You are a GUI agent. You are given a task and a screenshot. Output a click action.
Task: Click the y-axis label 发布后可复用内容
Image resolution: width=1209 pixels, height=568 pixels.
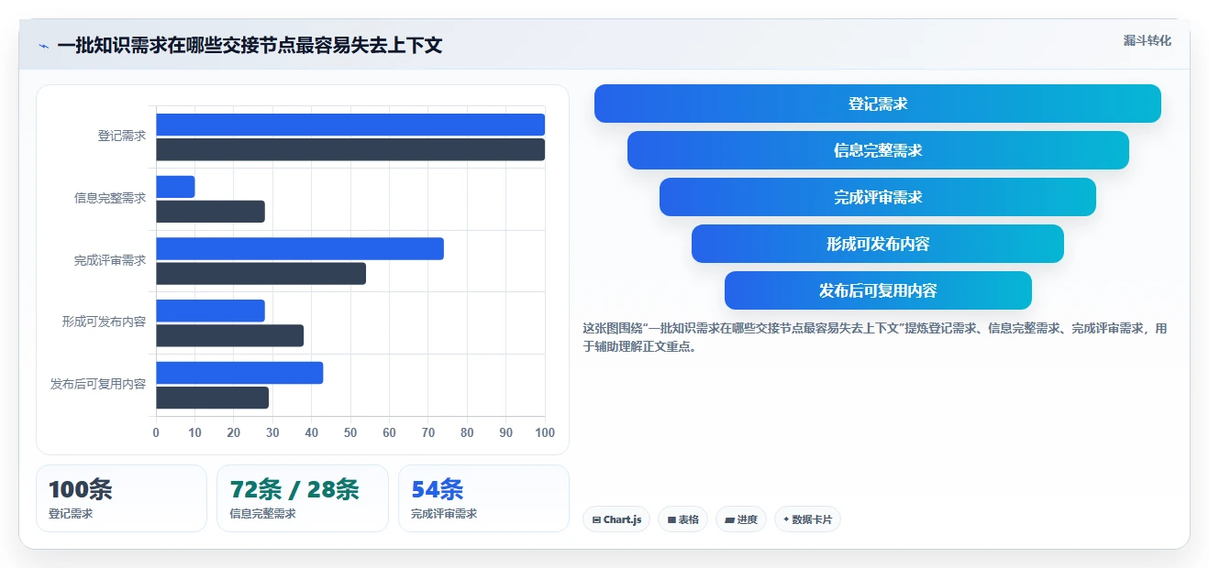click(98, 384)
